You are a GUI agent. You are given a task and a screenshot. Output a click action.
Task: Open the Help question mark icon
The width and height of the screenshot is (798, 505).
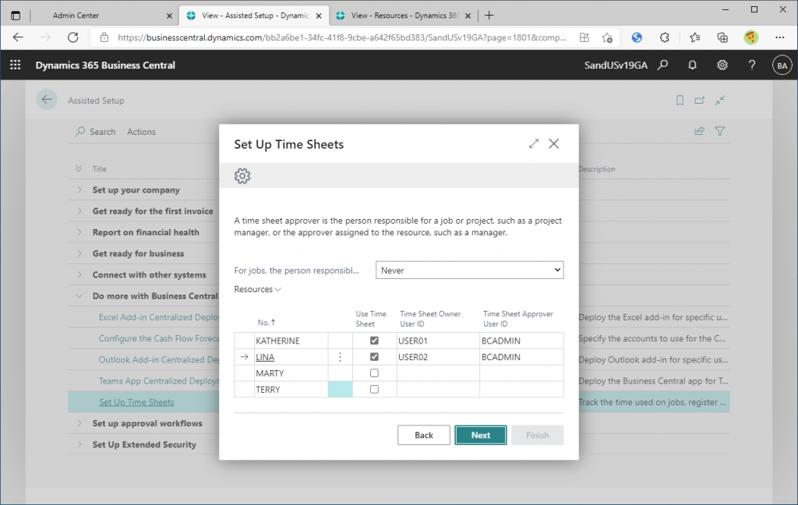point(752,65)
